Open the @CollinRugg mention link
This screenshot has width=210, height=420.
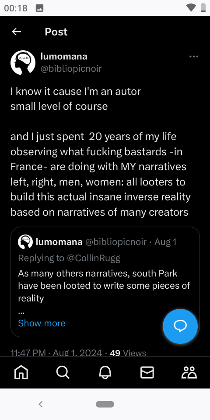tap(94, 258)
